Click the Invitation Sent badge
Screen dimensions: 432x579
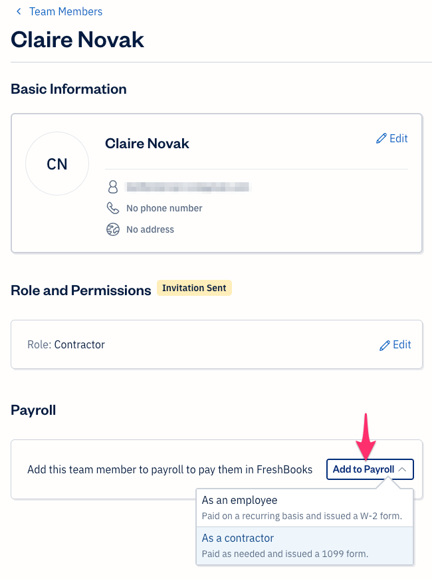point(194,288)
